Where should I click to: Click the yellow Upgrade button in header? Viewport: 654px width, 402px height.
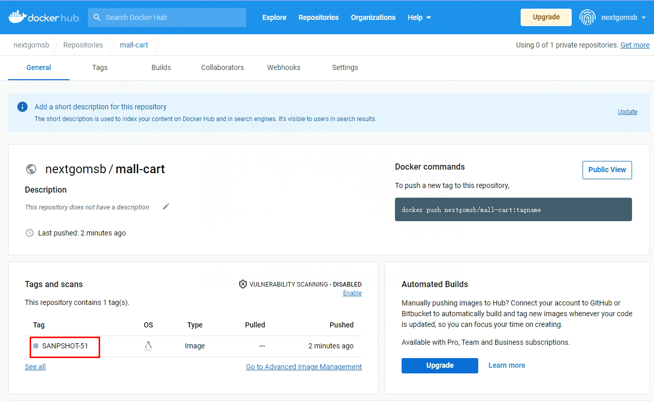click(x=546, y=17)
